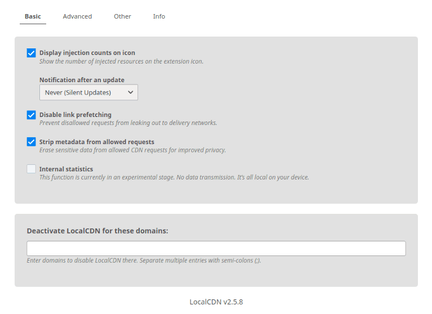Open the Advanced tab
Viewport: 432px width, 314px height.
click(x=77, y=16)
